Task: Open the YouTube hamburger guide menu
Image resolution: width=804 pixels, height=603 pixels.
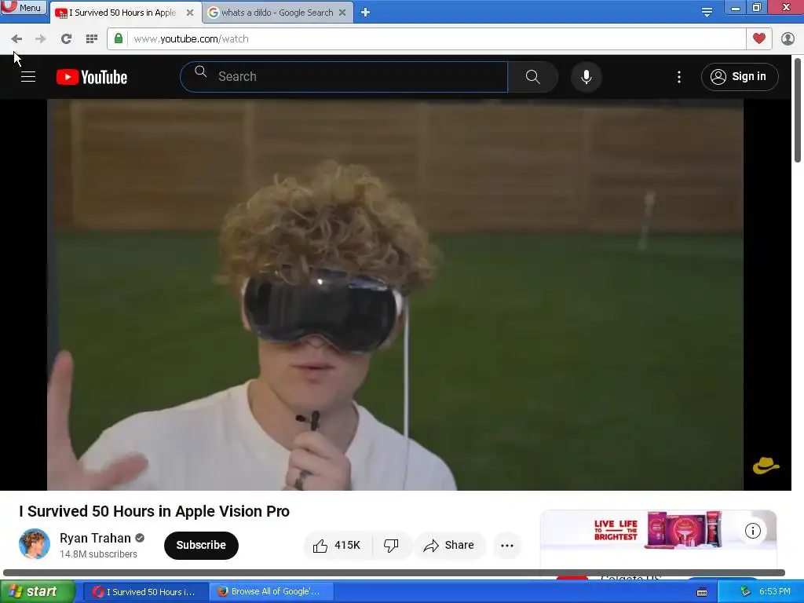Action: click(28, 77)
